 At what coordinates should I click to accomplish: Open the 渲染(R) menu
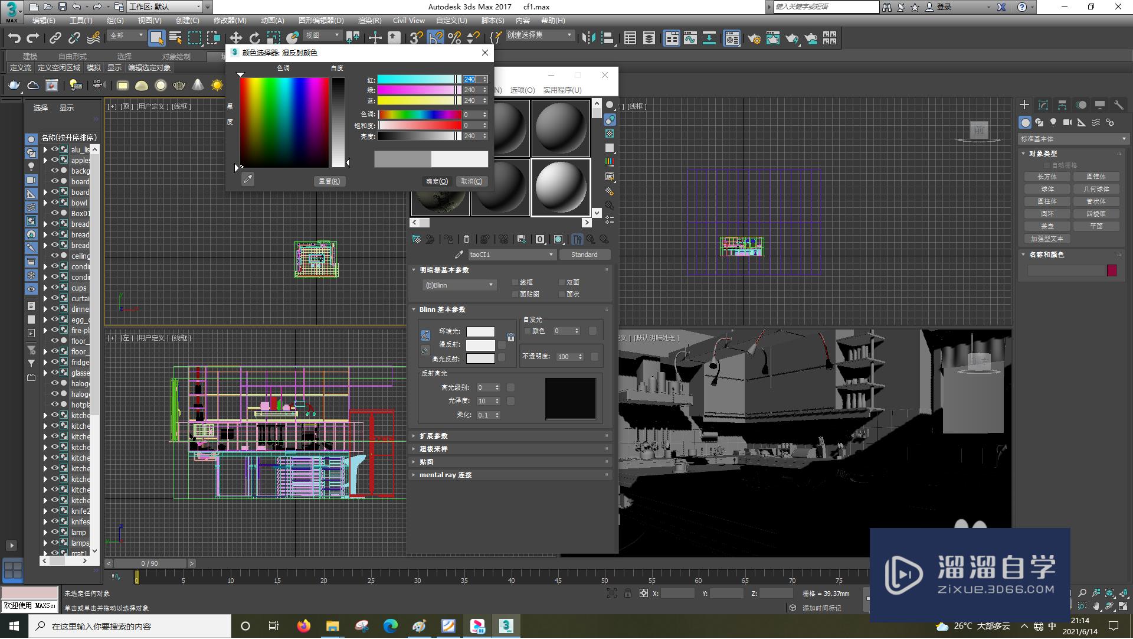click(x=369, y=21)
